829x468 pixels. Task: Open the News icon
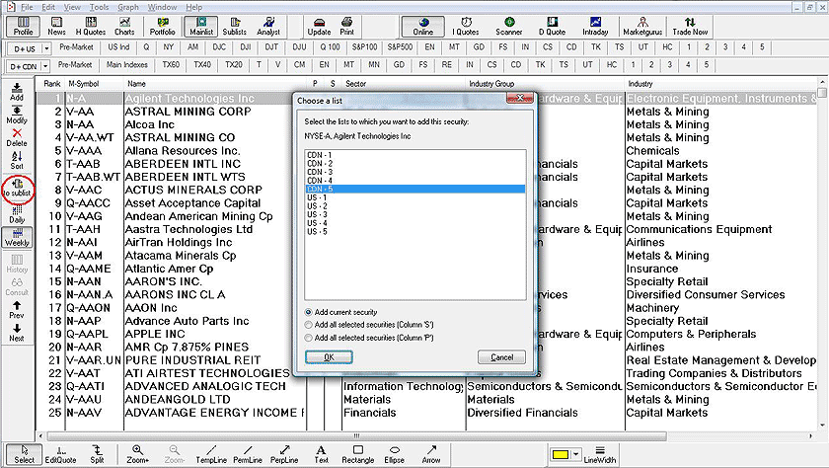click(56, 26)
